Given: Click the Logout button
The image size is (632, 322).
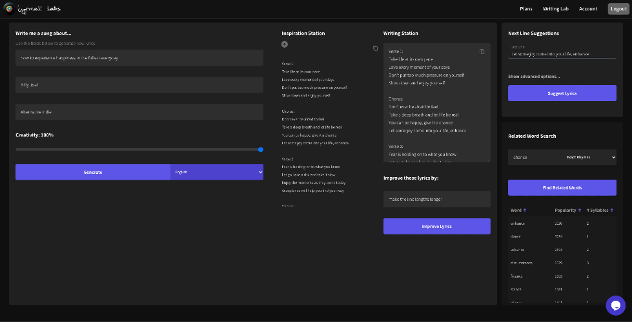Looking at the screenshot, I should (x=618, y=9).
